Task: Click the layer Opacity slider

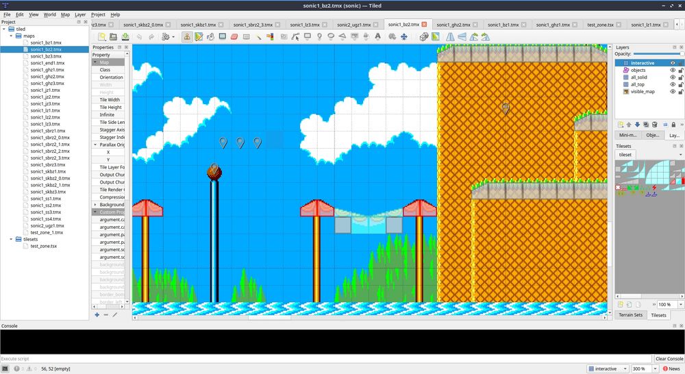Action: (658, 54)
